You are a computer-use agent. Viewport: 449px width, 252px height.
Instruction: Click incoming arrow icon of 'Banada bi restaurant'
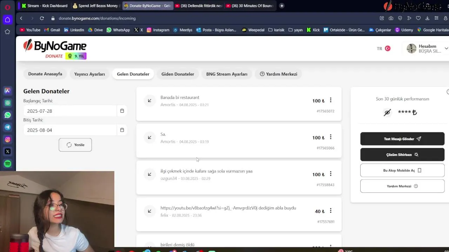[x=149, y=100]
